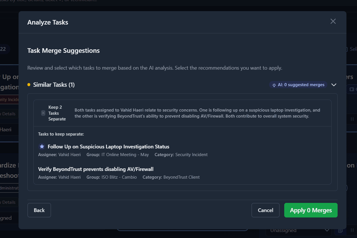The width and height of the screenshot is (357, 238).
Task: Collapse the Similar Tasks section
Action: pos(334,84)
